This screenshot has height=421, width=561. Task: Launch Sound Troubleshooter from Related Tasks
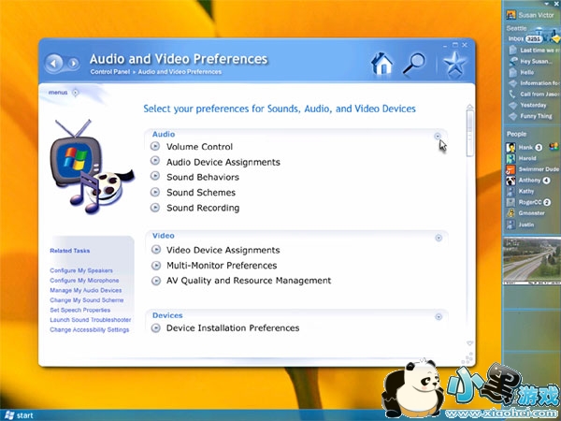pos(91,320)
